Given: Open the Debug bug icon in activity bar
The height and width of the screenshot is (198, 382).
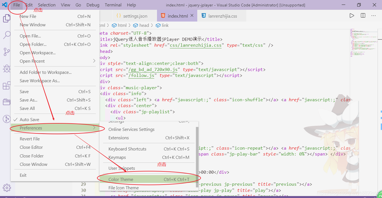Looking at the screenshot, I should (6, 69).
